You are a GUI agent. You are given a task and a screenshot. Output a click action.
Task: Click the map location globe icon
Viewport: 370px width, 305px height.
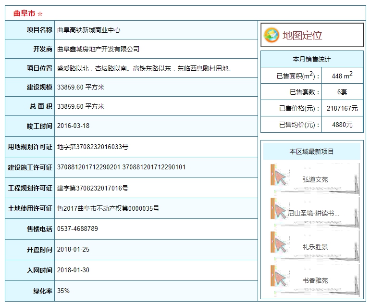point(271,35)
